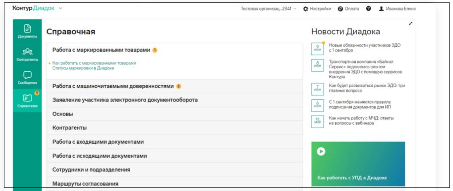Open the Оплата payment icon
Screen dimensions: 453x191
point(341,9)
